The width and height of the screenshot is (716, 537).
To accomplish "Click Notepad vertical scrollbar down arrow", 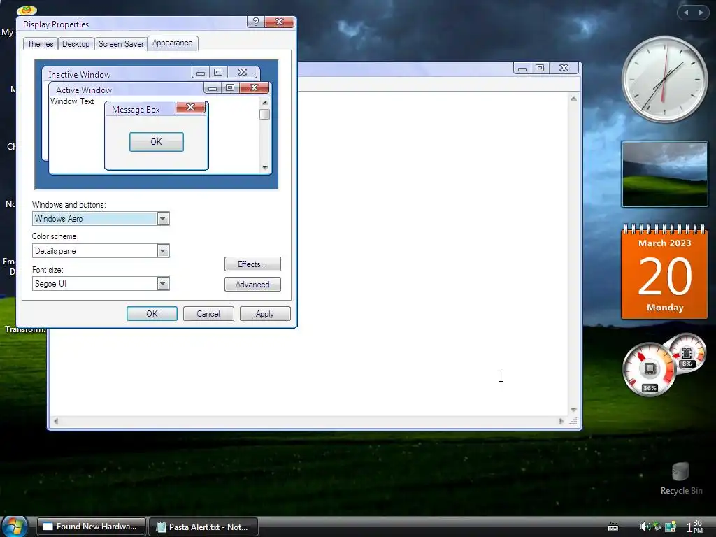I will 573,410.
